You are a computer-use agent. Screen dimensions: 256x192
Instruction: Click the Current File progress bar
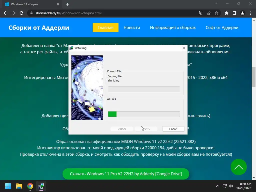click(144, 89)
